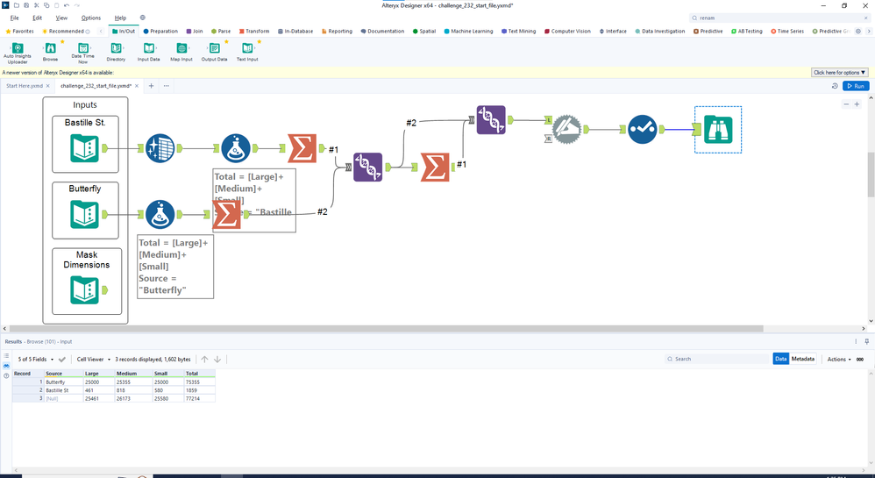
Task: Open workflow run history clock icon
Action: (835, 86)
